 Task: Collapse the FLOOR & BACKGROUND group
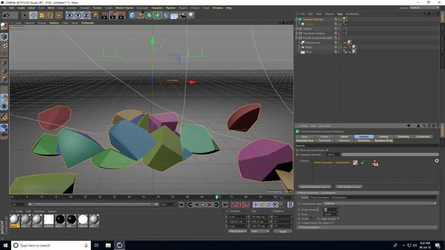[x=297, y=37]
